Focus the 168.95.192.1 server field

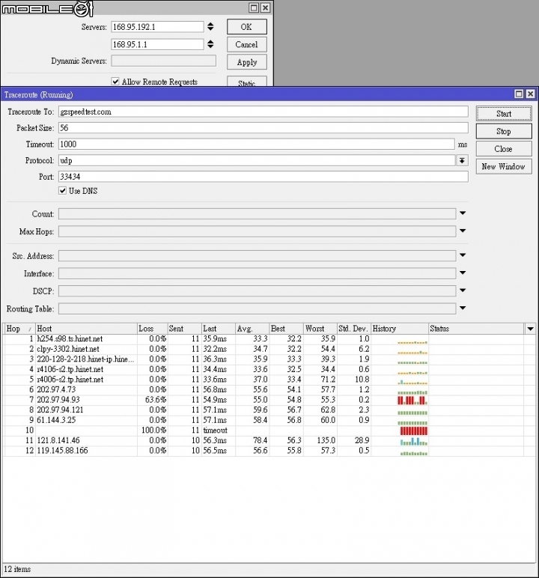pos(157,27)
